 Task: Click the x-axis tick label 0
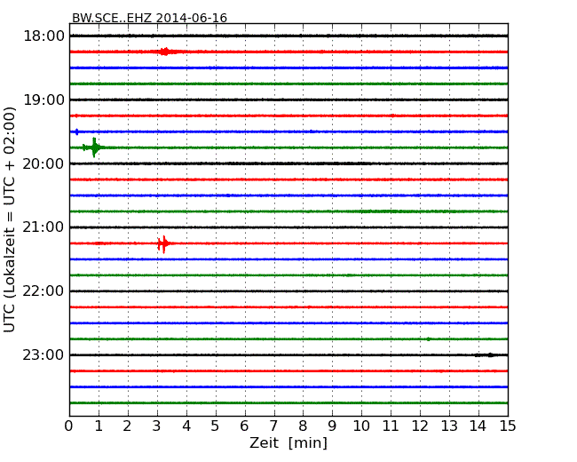69,426
